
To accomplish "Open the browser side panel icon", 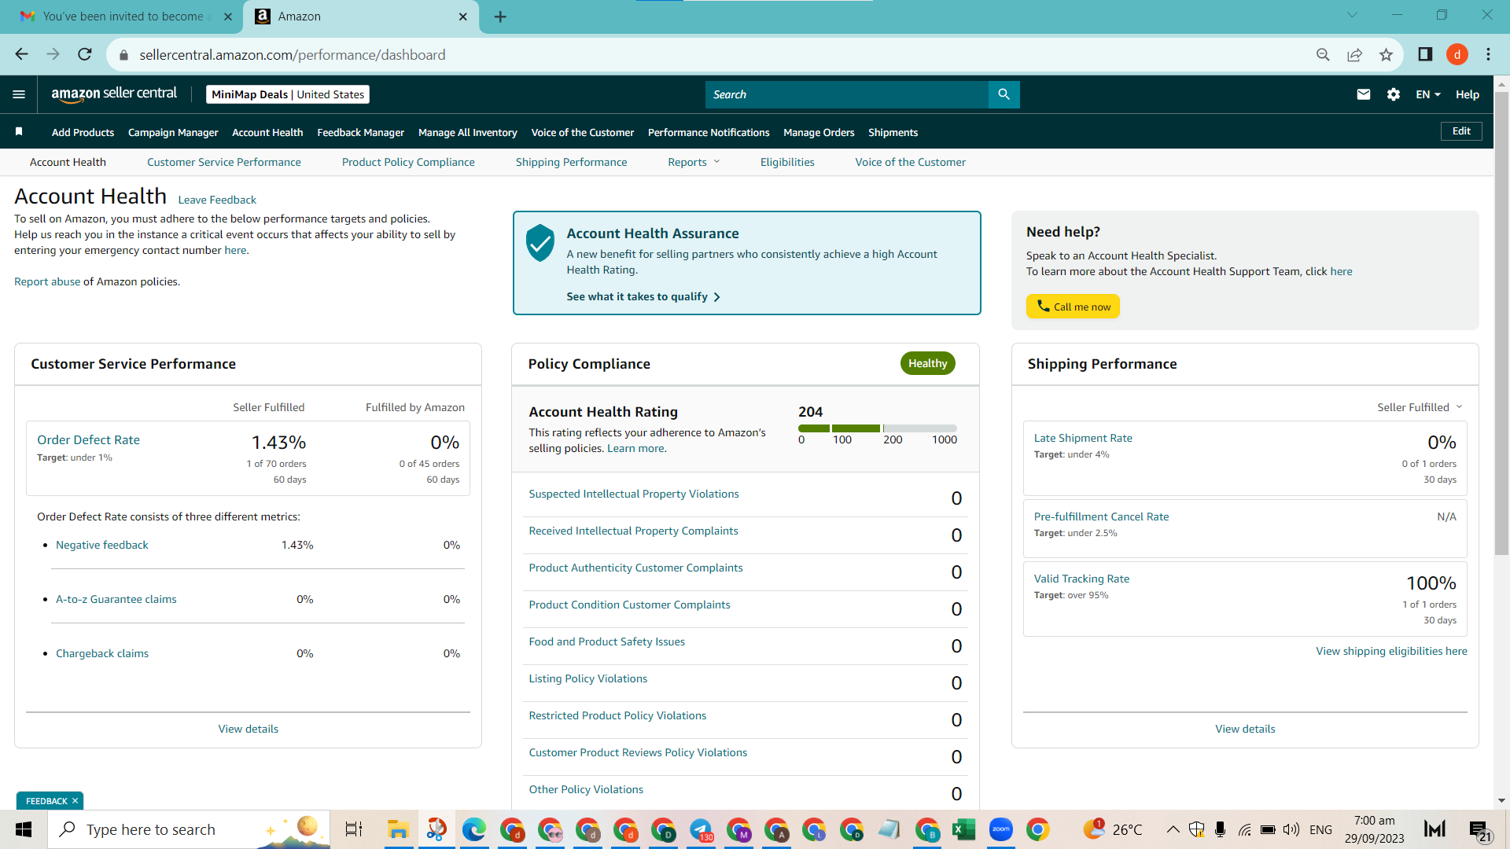I will tap(1425, 54).
